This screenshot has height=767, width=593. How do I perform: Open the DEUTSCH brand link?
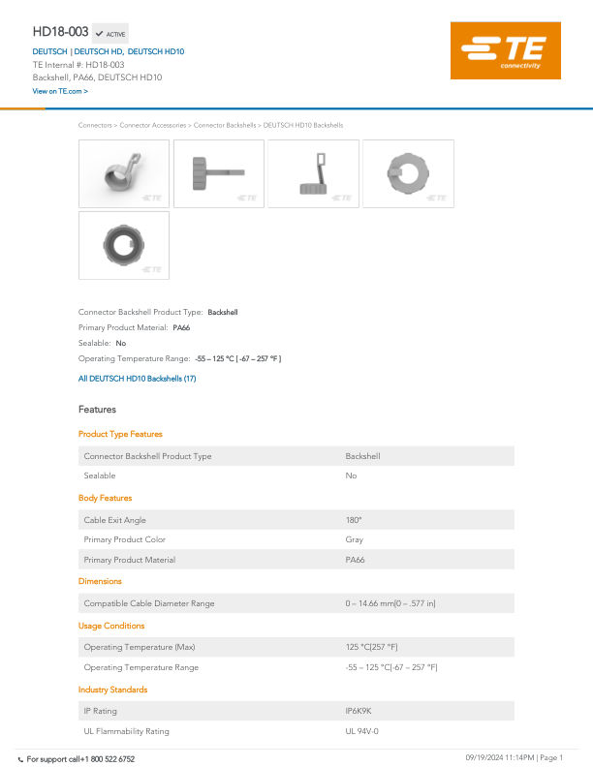[50, 51]
